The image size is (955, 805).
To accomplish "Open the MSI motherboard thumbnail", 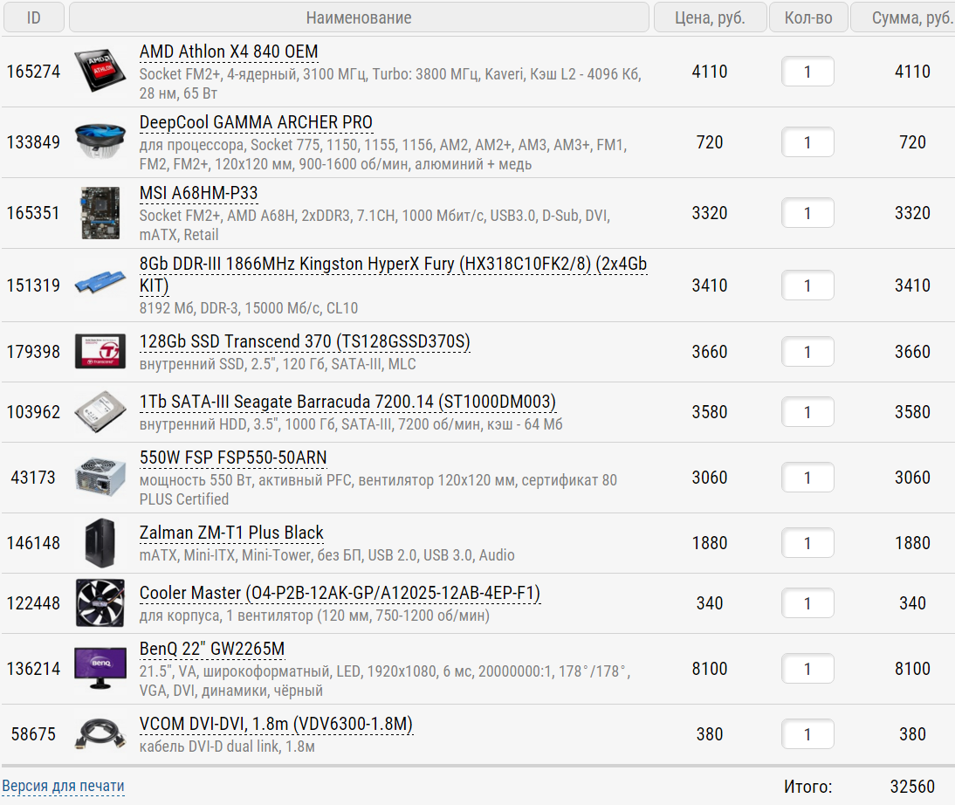I will (100, 213).
